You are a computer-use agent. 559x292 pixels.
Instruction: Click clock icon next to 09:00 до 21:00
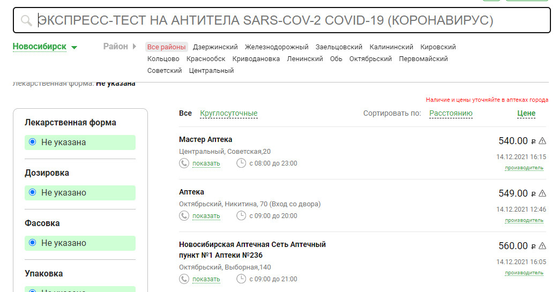point(241,279)
